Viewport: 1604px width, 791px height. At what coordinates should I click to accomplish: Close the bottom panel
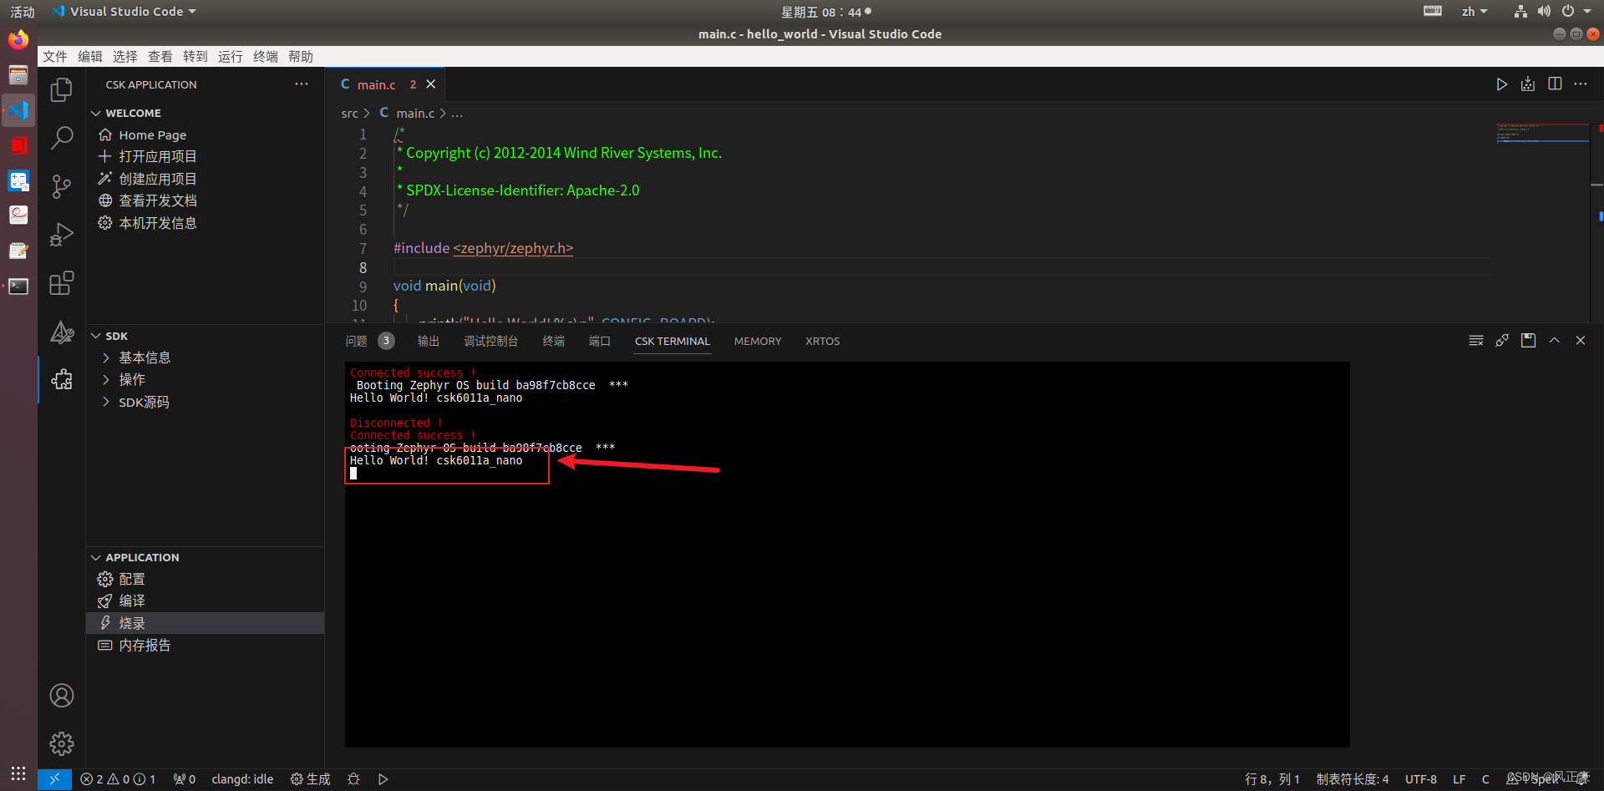coord(1581,341)
